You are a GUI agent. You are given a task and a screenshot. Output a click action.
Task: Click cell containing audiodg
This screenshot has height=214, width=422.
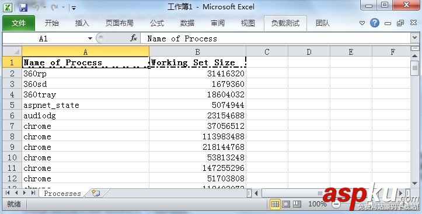(85, 115)
